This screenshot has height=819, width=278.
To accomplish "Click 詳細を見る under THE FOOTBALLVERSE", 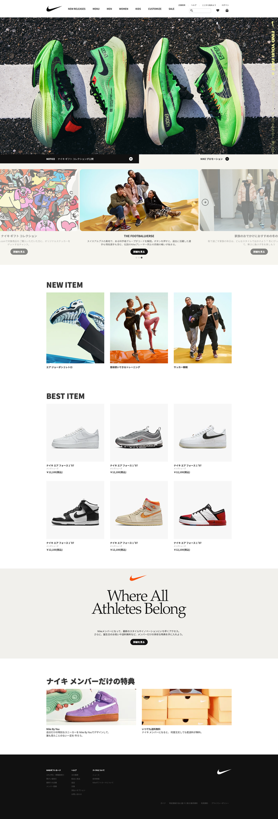I will pyautogui.click(x=139, y=252).
